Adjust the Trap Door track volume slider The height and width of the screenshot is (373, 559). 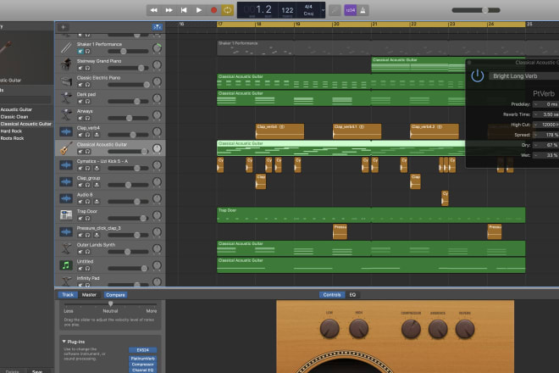click(x=129, y=219)
